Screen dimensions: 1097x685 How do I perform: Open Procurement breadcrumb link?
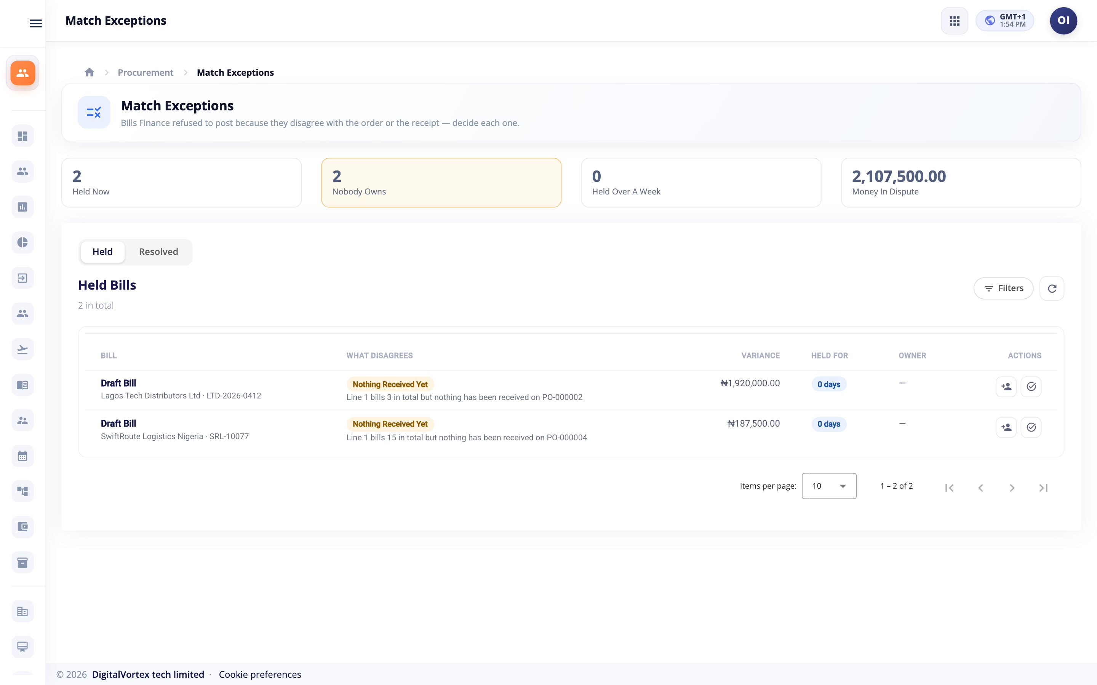(146, 72)
